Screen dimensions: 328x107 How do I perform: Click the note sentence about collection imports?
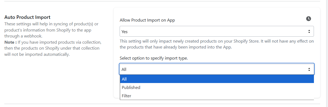(x=53, y=49)
